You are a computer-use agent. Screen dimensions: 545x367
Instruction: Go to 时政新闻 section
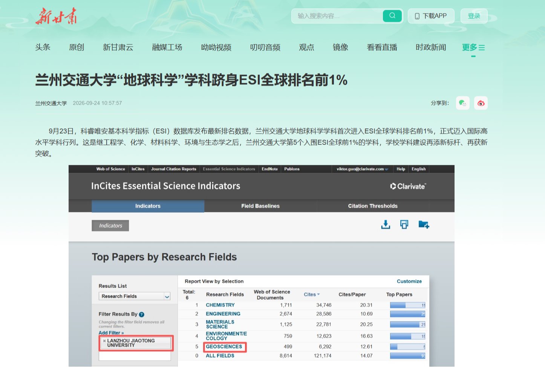click(x=431, y=47)
